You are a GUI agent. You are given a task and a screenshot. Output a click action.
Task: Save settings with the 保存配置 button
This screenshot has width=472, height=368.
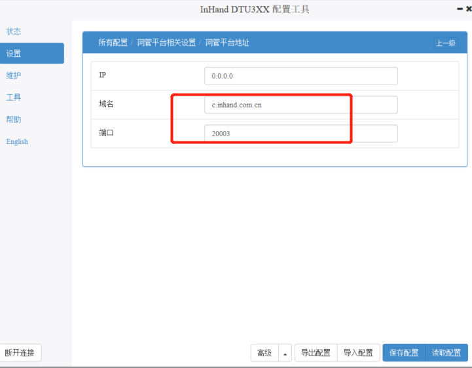[403, 353]
